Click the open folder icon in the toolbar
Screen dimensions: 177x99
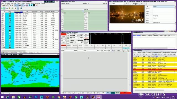pos(4,5)
